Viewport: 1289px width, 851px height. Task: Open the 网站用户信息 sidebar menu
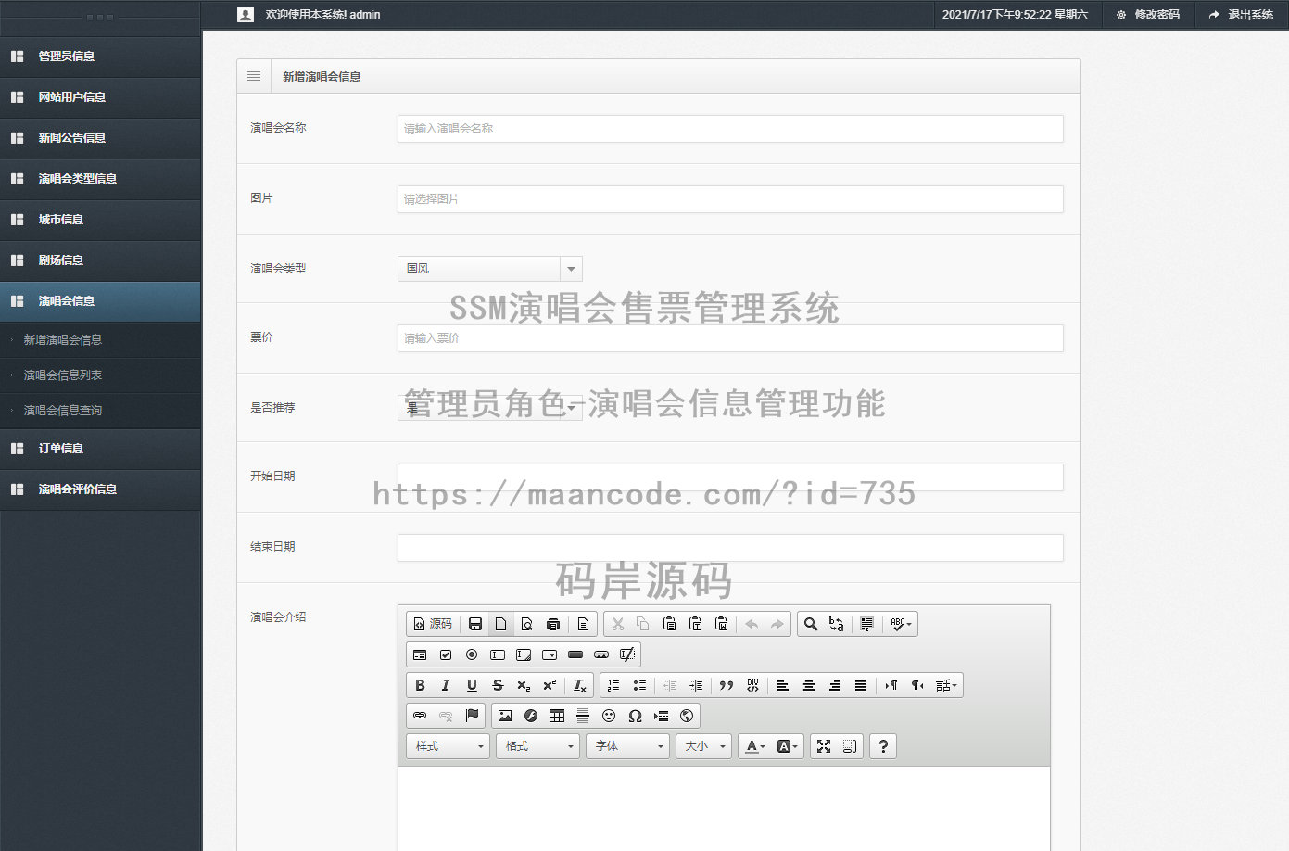coord(100,97)
